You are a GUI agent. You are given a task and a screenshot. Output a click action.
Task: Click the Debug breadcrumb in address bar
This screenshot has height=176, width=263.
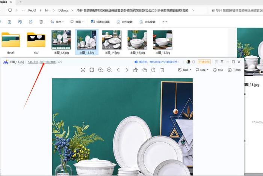pos(63,10)
